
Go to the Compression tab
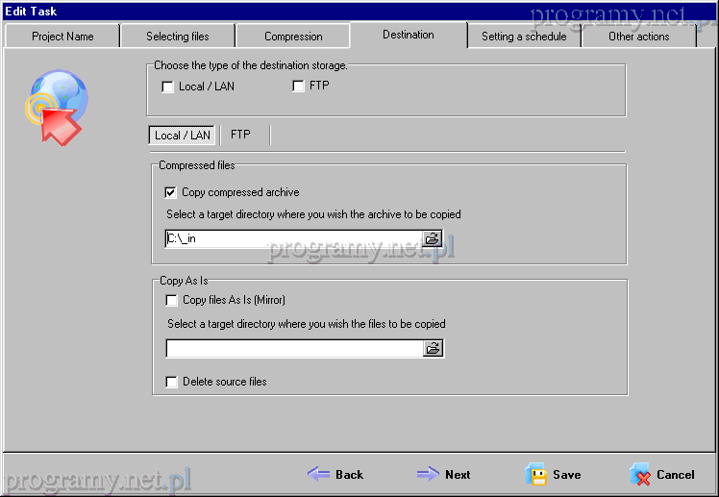pyautogui.click(x=293, y=37)
